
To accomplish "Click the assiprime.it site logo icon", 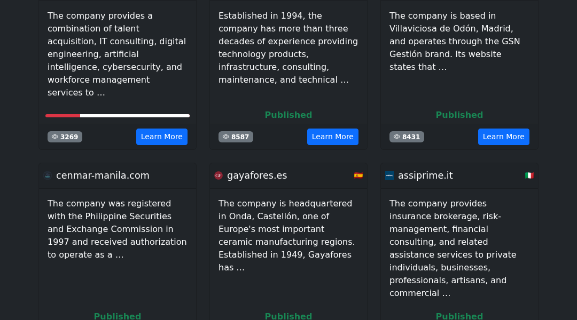I will click(x=389, y=175).
